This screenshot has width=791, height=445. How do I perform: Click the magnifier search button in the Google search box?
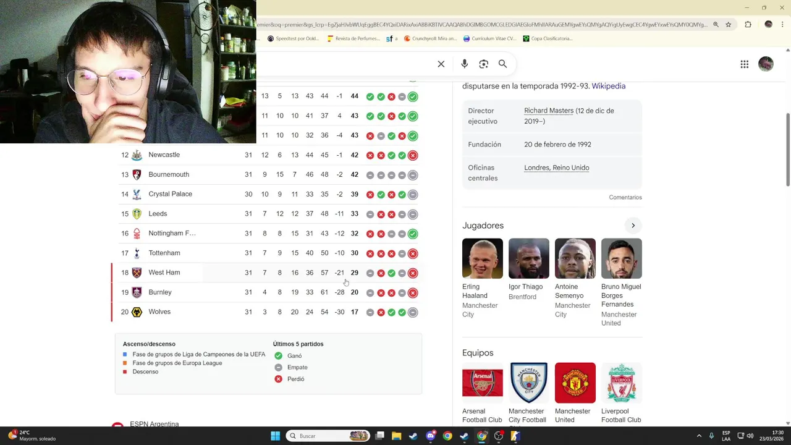(x=503, y=64)
